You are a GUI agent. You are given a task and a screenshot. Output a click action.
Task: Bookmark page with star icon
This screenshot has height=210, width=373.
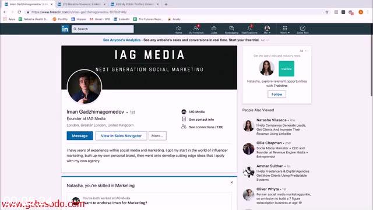tap(327, 12)
